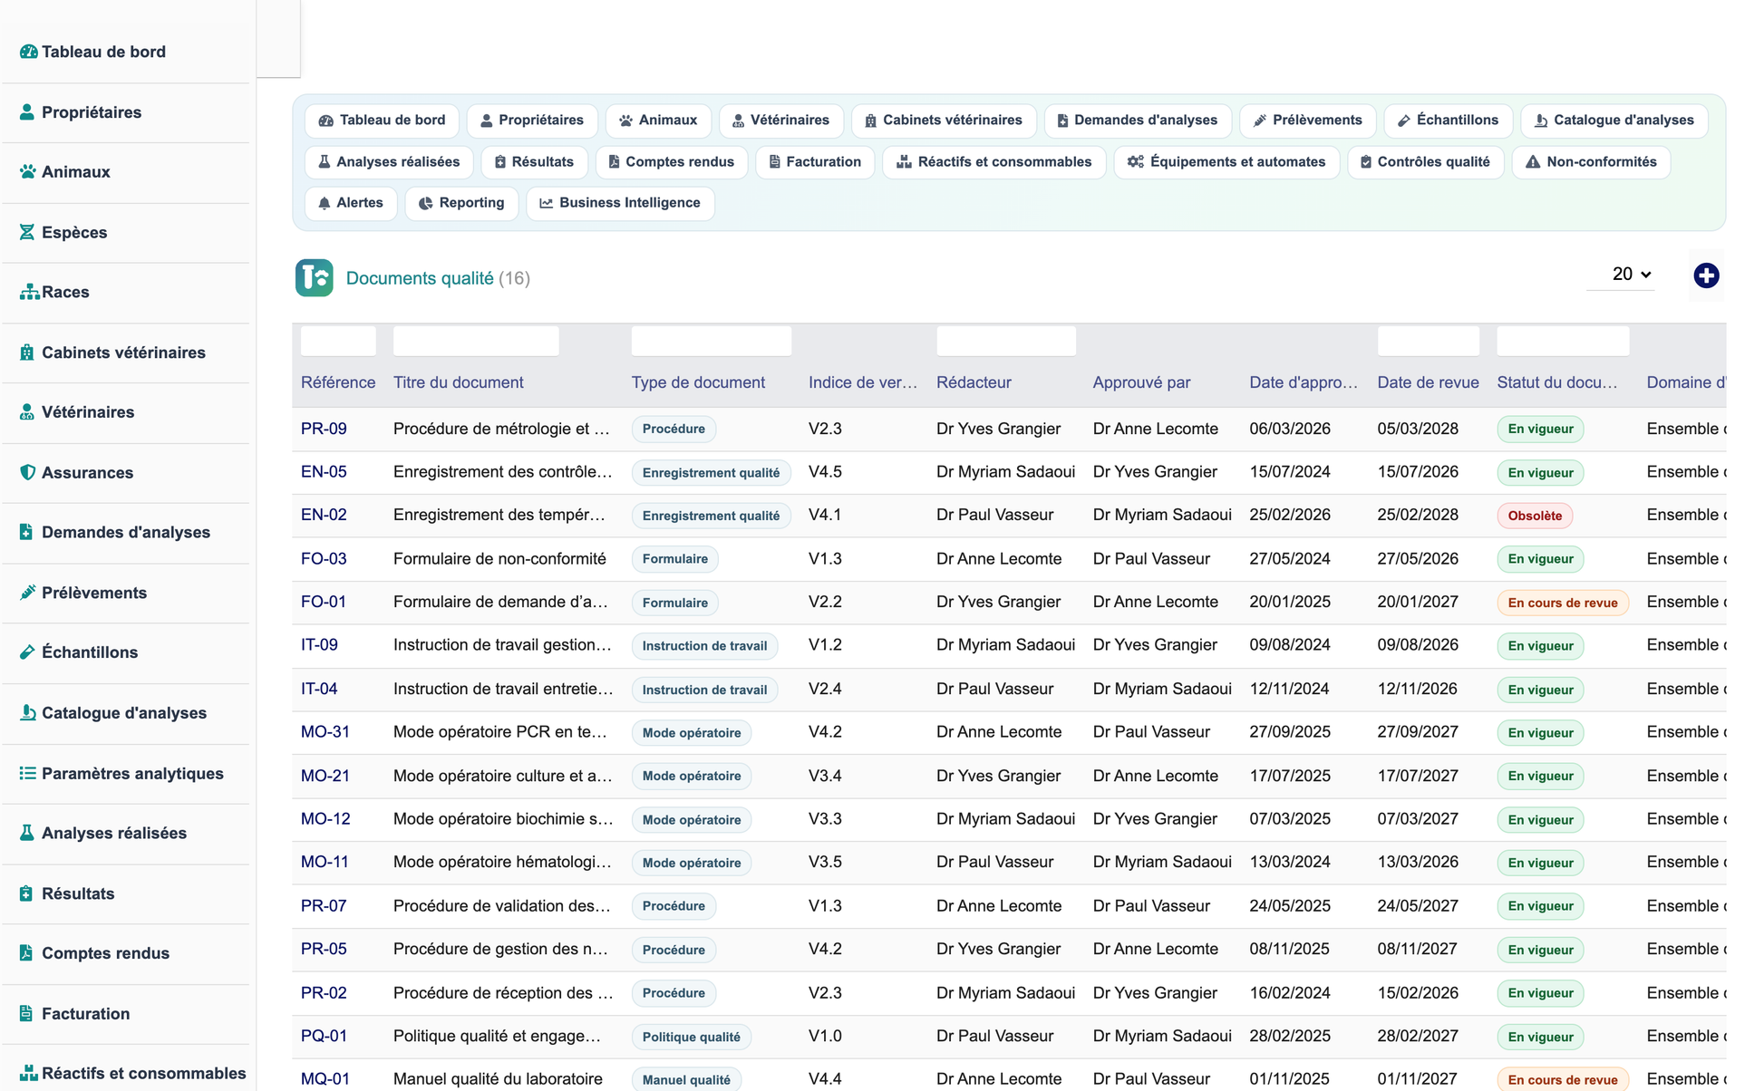Click the sidebar Vétérinaires doctor icon

coord(27,412)
